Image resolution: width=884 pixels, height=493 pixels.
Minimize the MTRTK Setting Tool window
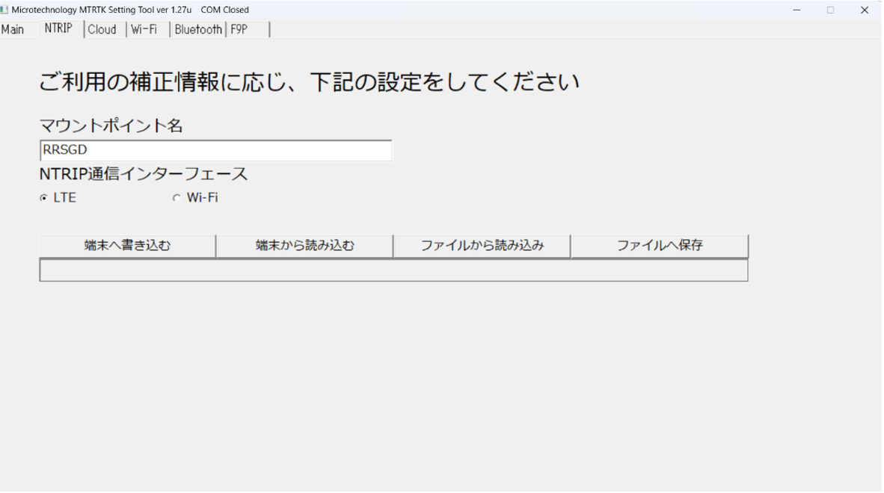tap(797, 10)
